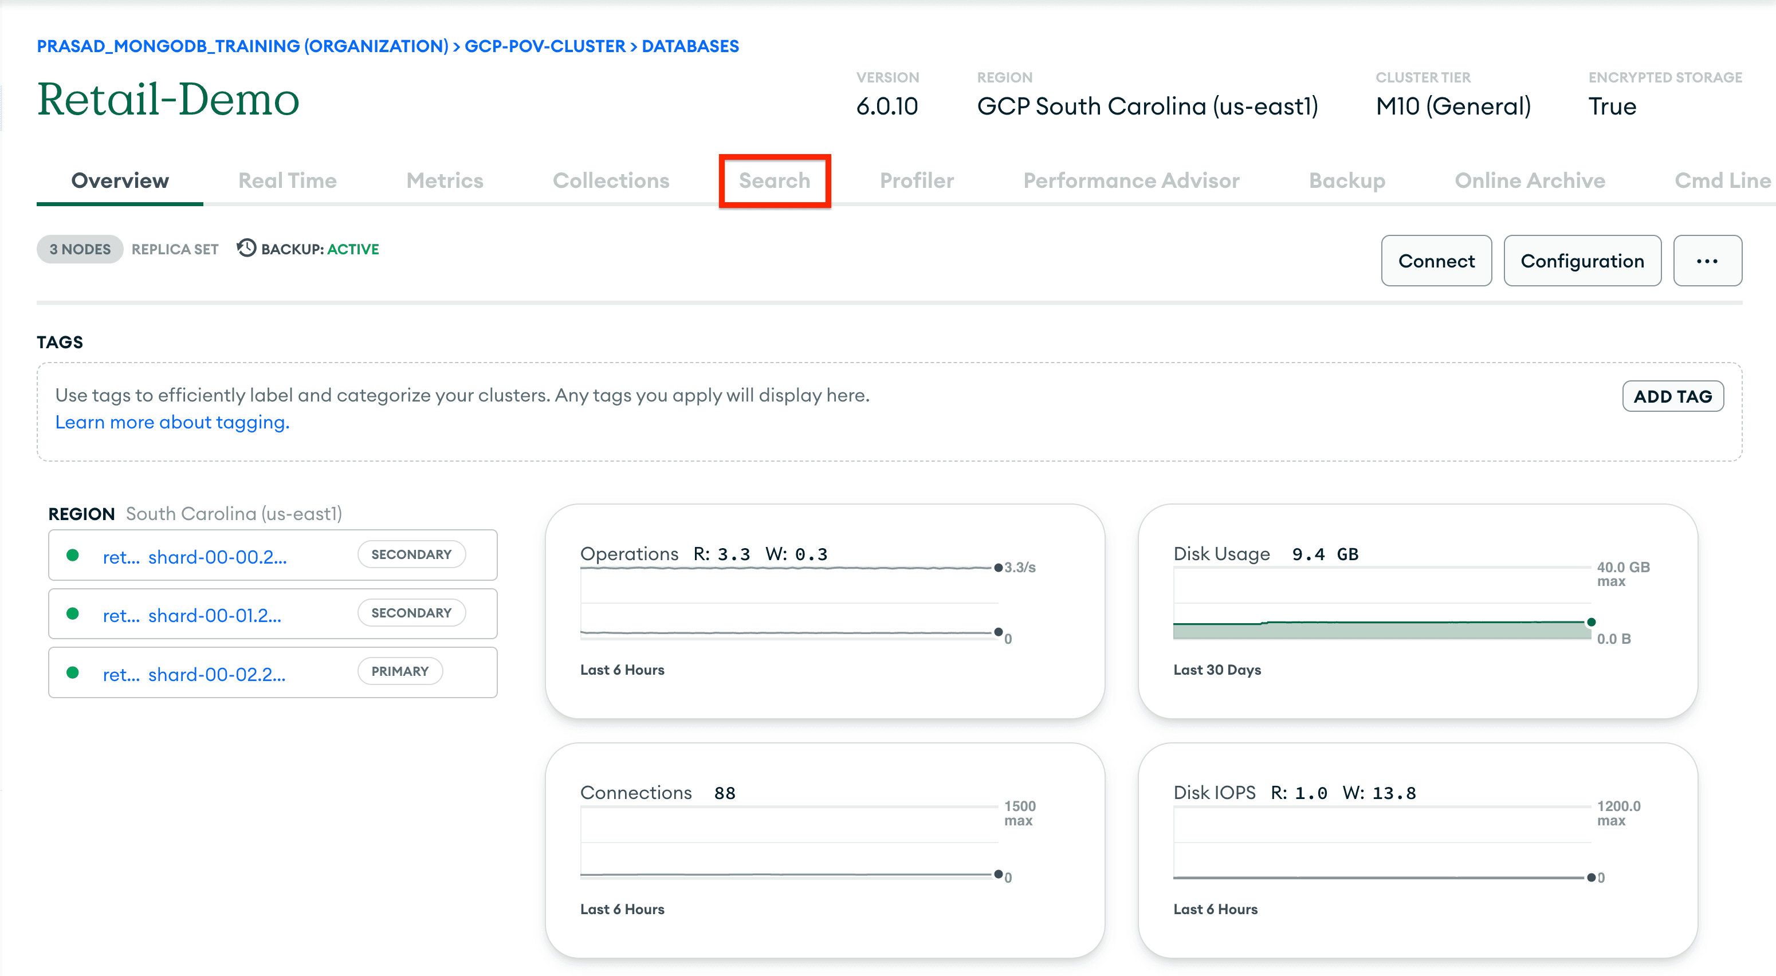
Task: Open the Performance Advisor tab
Action: coord(1131,180)
